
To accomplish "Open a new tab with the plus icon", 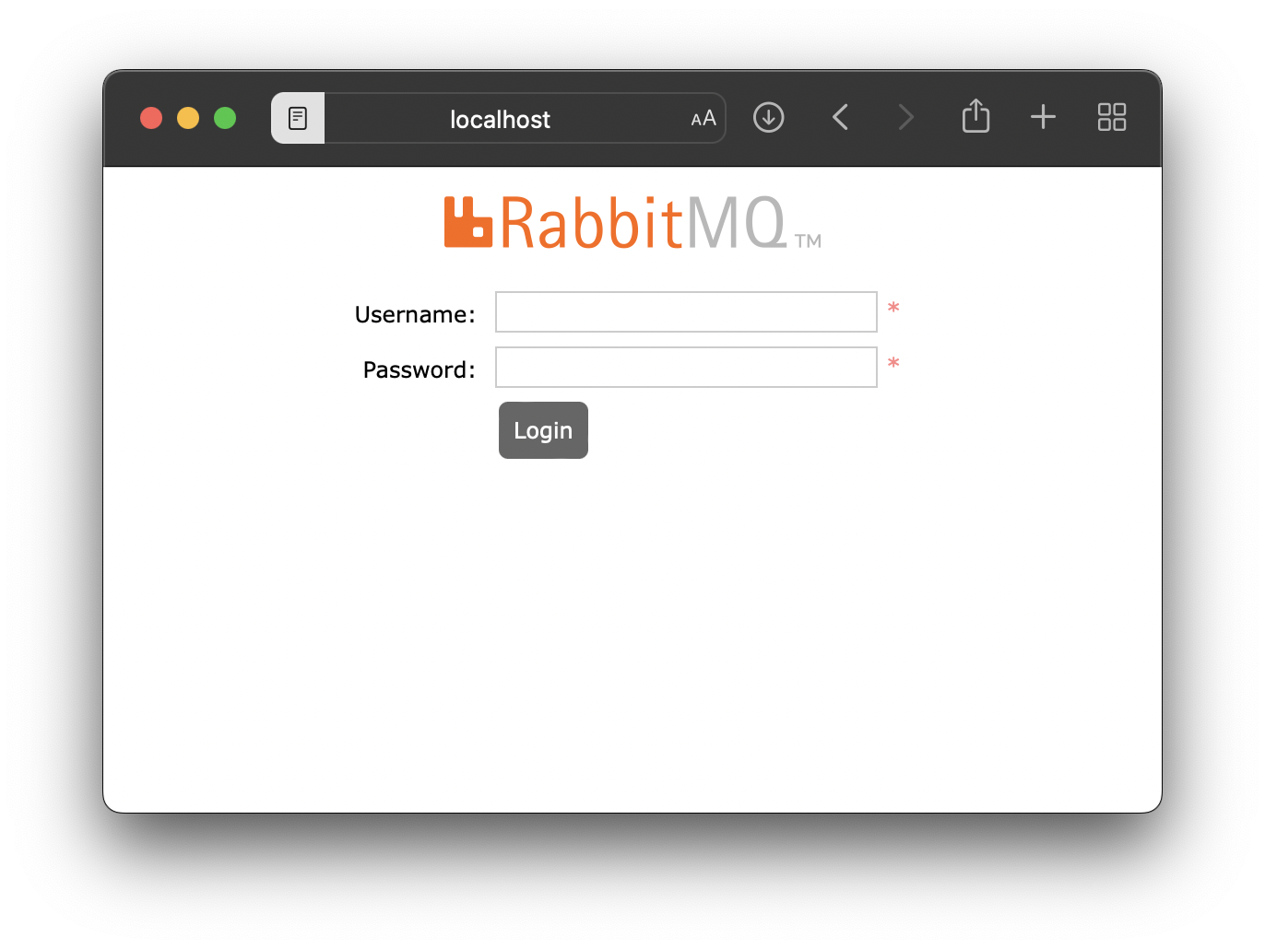I will 1043,117.
